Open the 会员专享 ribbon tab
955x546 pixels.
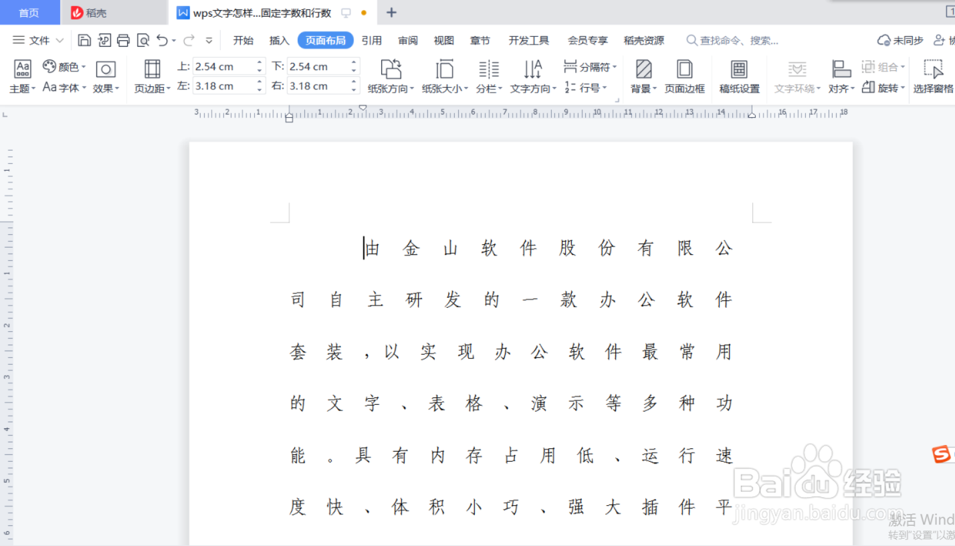pos(588,41)
